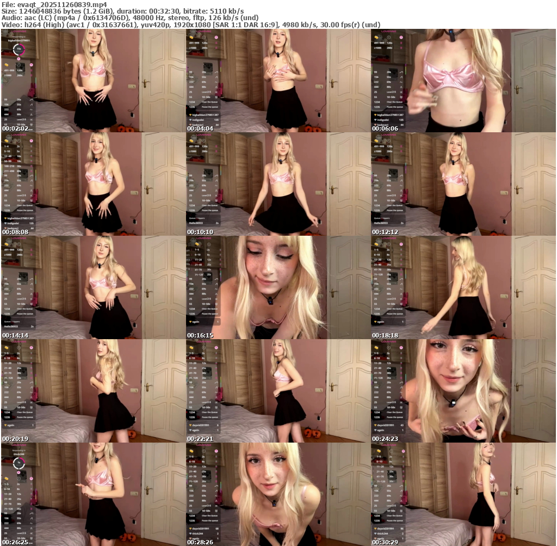The image size is (557, 546).
Task: Open the frame labeled 00:24:23
Action: tap(463, 391)
